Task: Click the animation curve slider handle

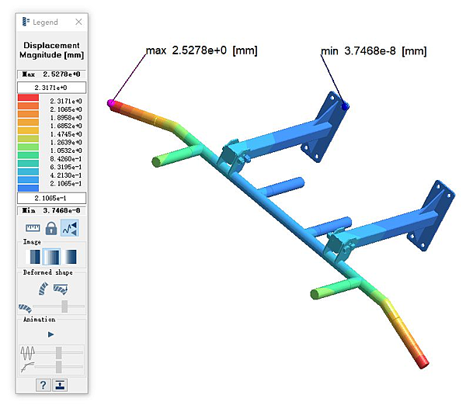Action: click(x=59, y=367)
